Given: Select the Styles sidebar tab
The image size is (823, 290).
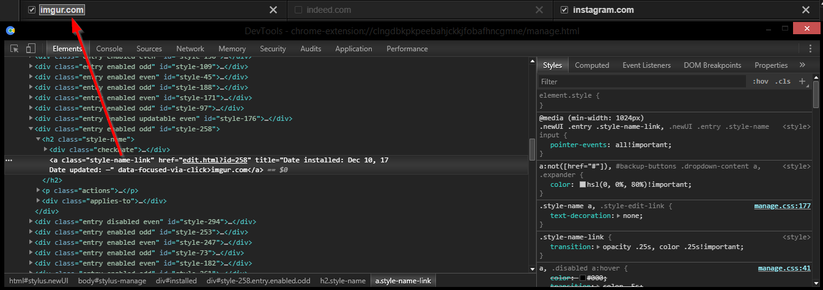Looking at the screenshot, I should click(x=553, y=65).
